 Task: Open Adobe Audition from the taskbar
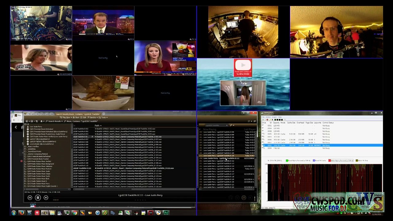[x=166, y=213]
